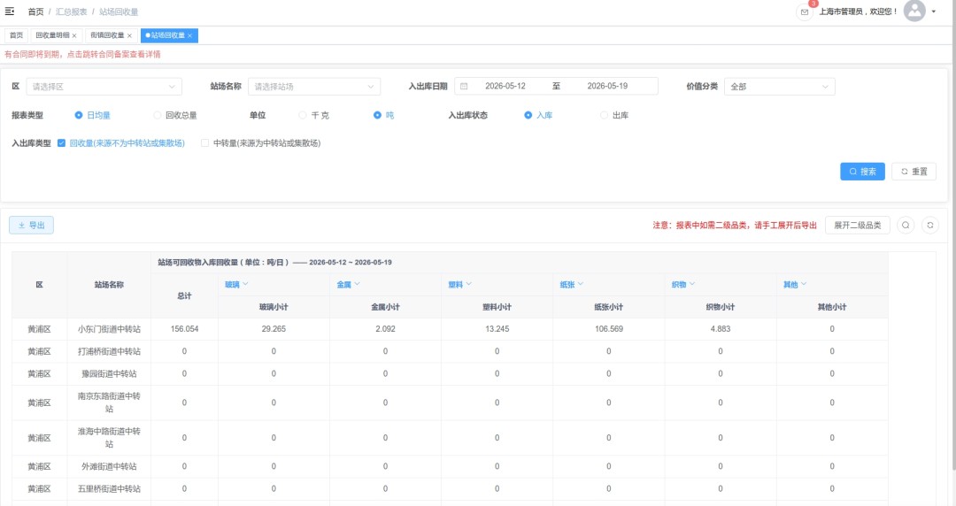956x506 pixels.
Task: Switch to the 回收量明细 tab
Action: 52,35
